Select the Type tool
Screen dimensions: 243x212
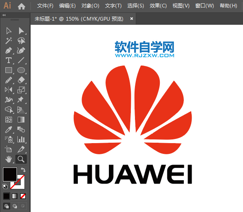click(9, 60)
